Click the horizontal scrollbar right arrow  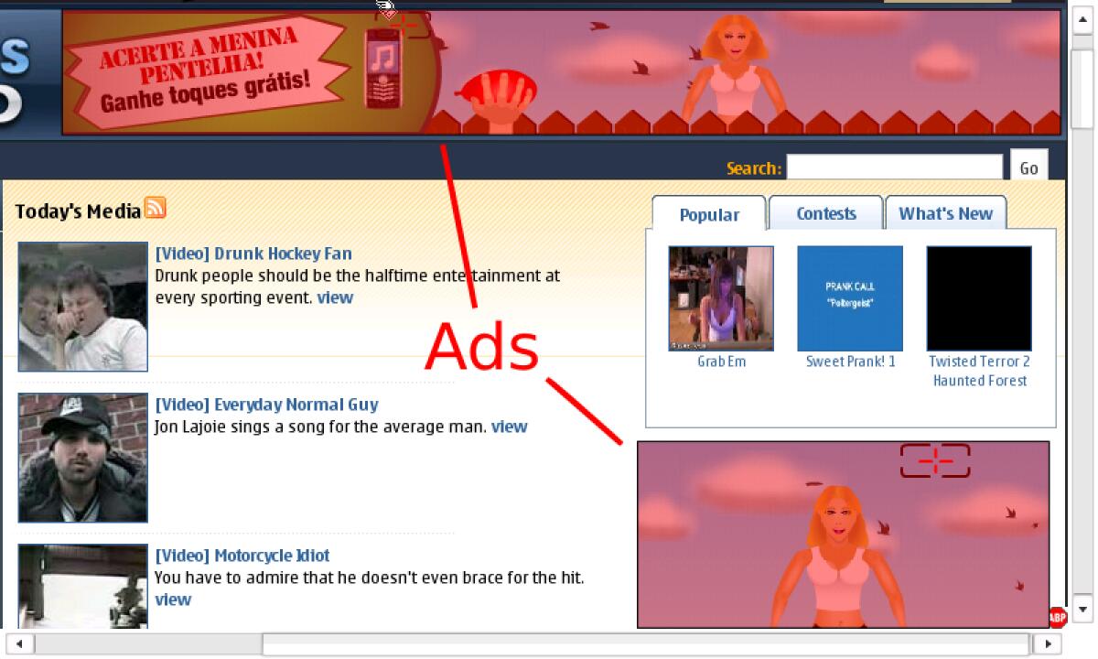(x=1047, y=644)
